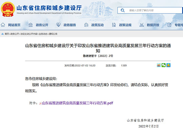Click the view count 1389
Viewport: 183px width, 135px height.
(124, 65)
